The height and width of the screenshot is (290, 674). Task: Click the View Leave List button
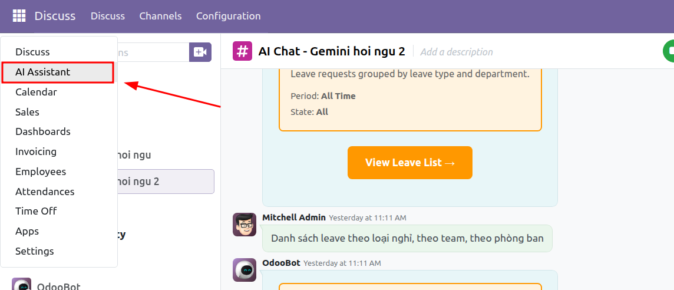(x=409, y=163)
